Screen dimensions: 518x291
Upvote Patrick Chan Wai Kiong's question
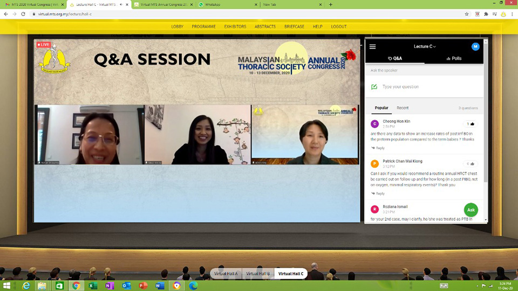(x=470, y=164)
